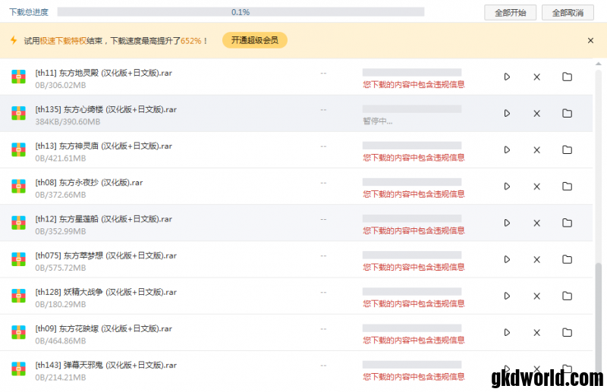
Task: Click the 下载总进度 label
Action: coord(29,12)
